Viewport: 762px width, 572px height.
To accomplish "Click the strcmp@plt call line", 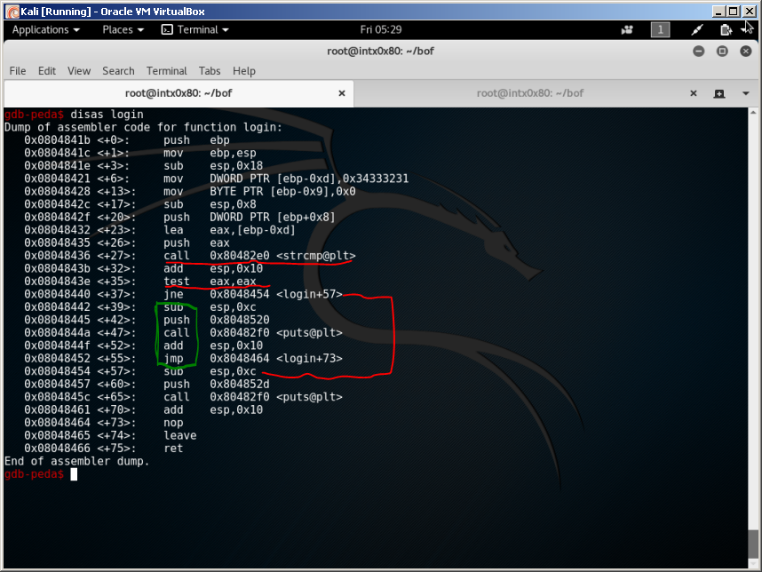I will (190, 256).
